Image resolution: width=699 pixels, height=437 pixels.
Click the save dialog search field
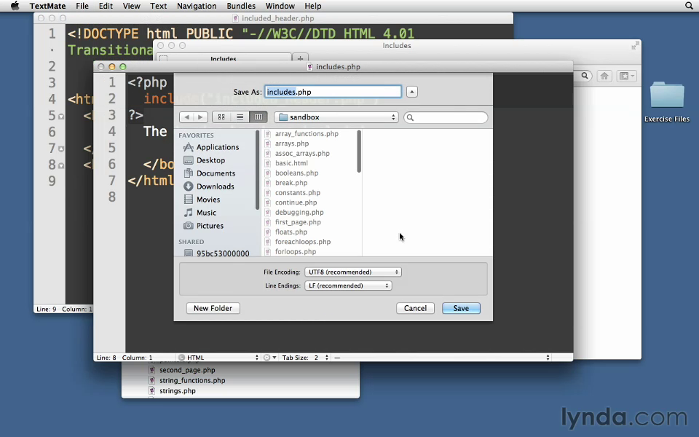446,117
